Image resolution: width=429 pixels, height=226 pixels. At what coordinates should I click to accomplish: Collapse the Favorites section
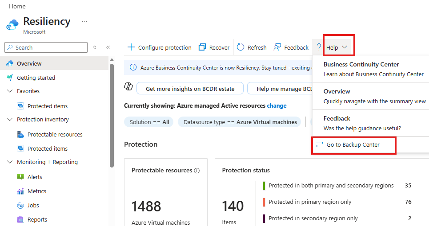click(10, 91)
